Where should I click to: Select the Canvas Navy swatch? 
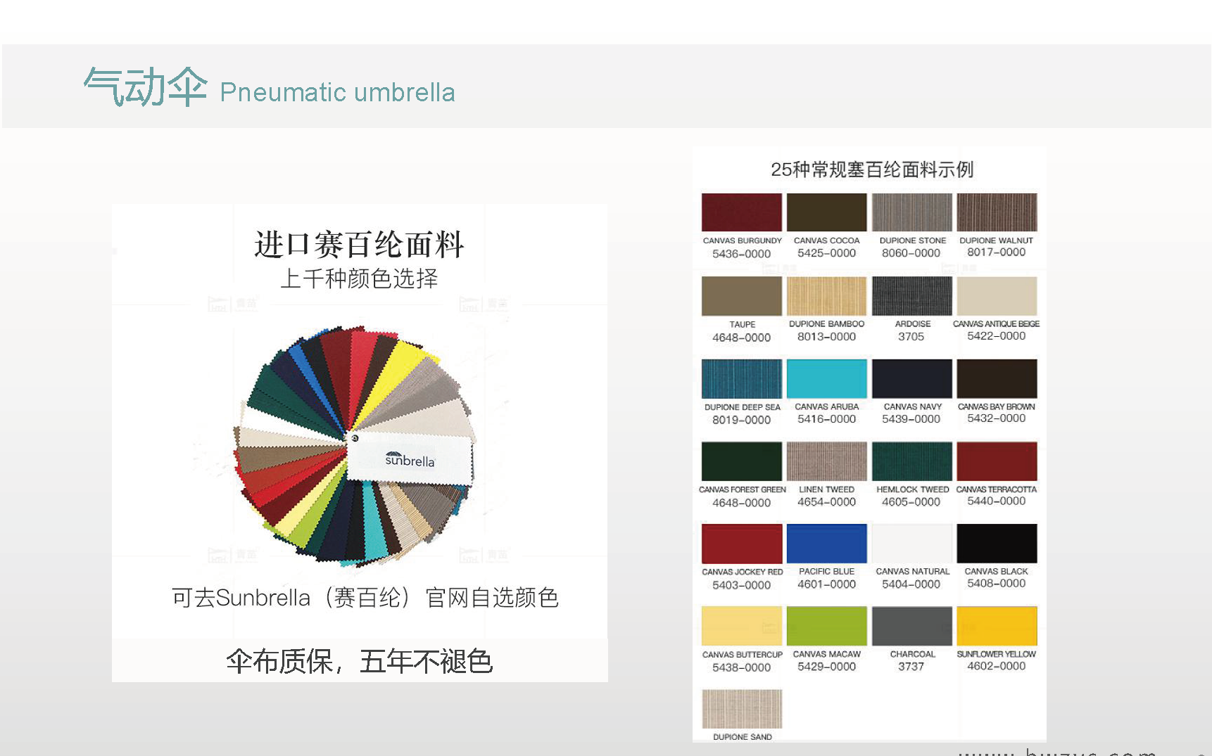click(x=911, y=379)
